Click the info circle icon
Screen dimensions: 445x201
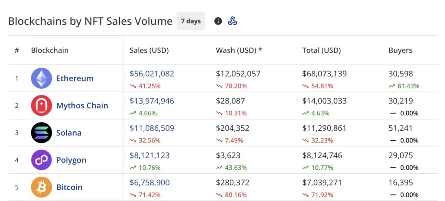pos(218,21)
